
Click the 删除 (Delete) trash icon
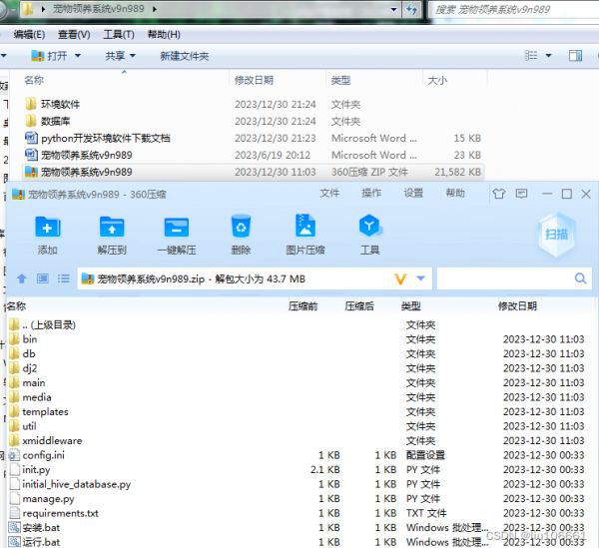pyautogui.click(x=241, y=234)
